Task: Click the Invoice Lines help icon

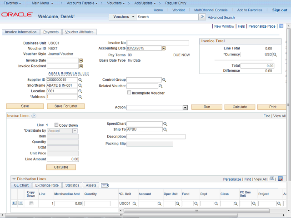Action: tap(34, 116)
